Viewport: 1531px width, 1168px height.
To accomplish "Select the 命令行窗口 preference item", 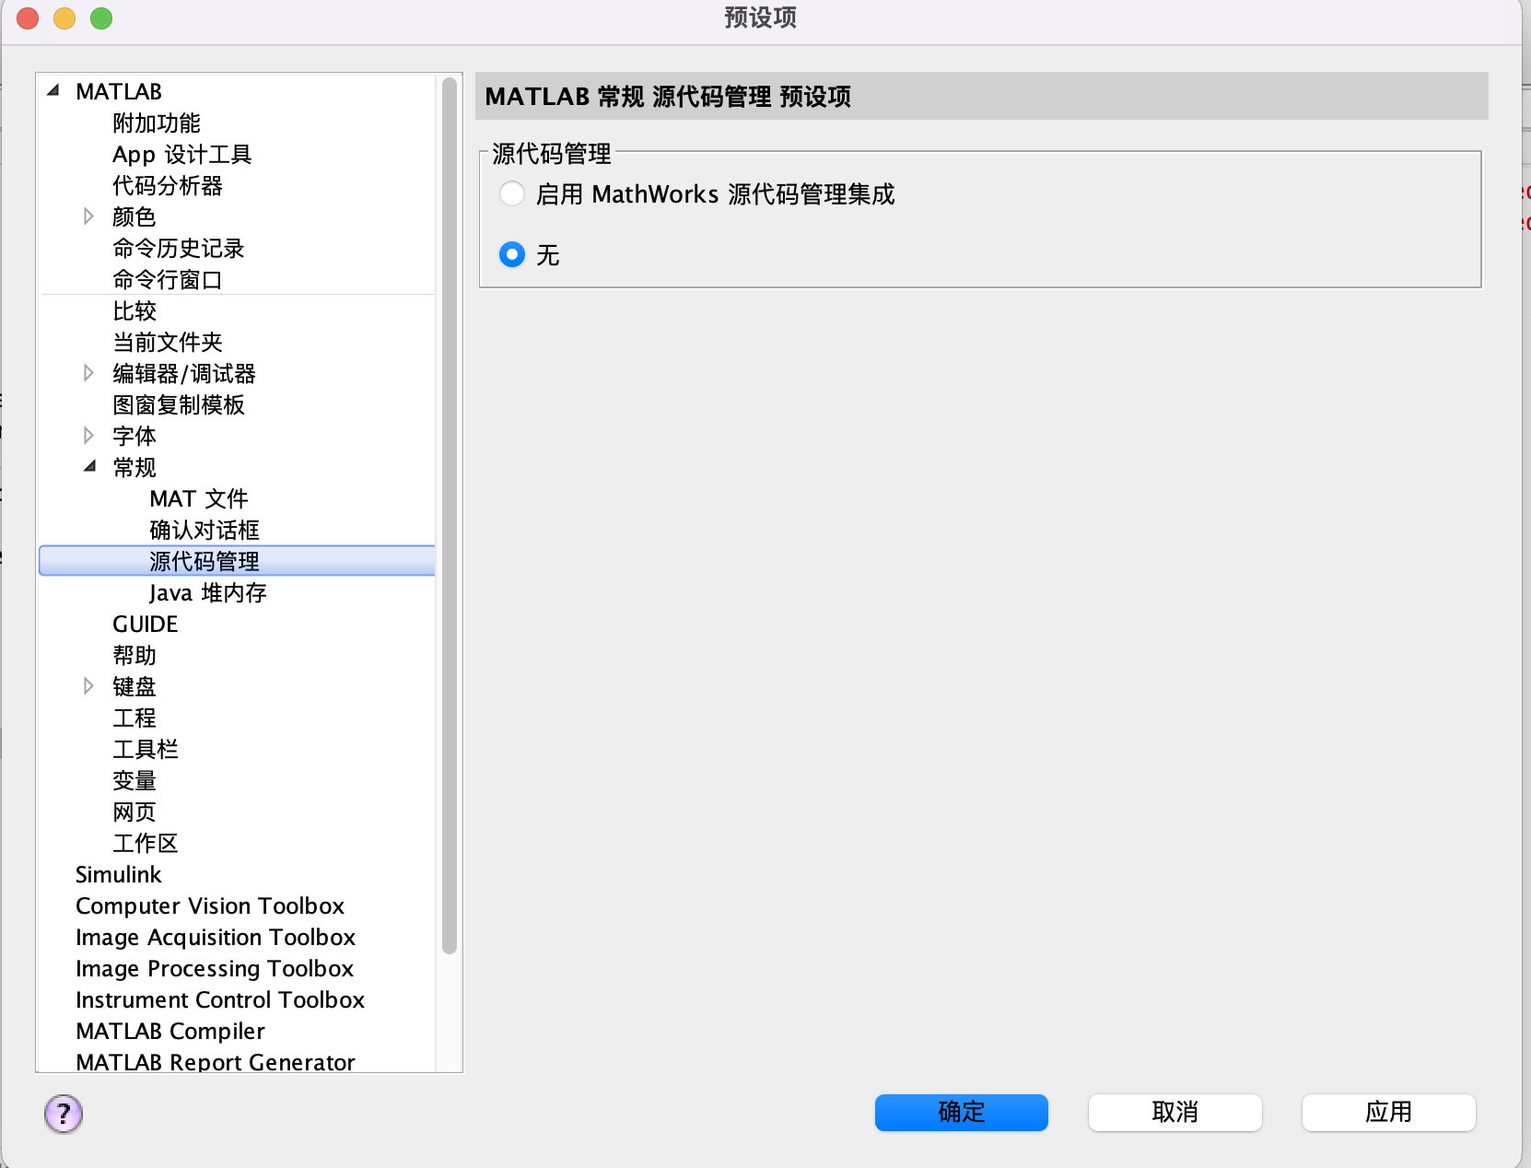I will [169, 279].
